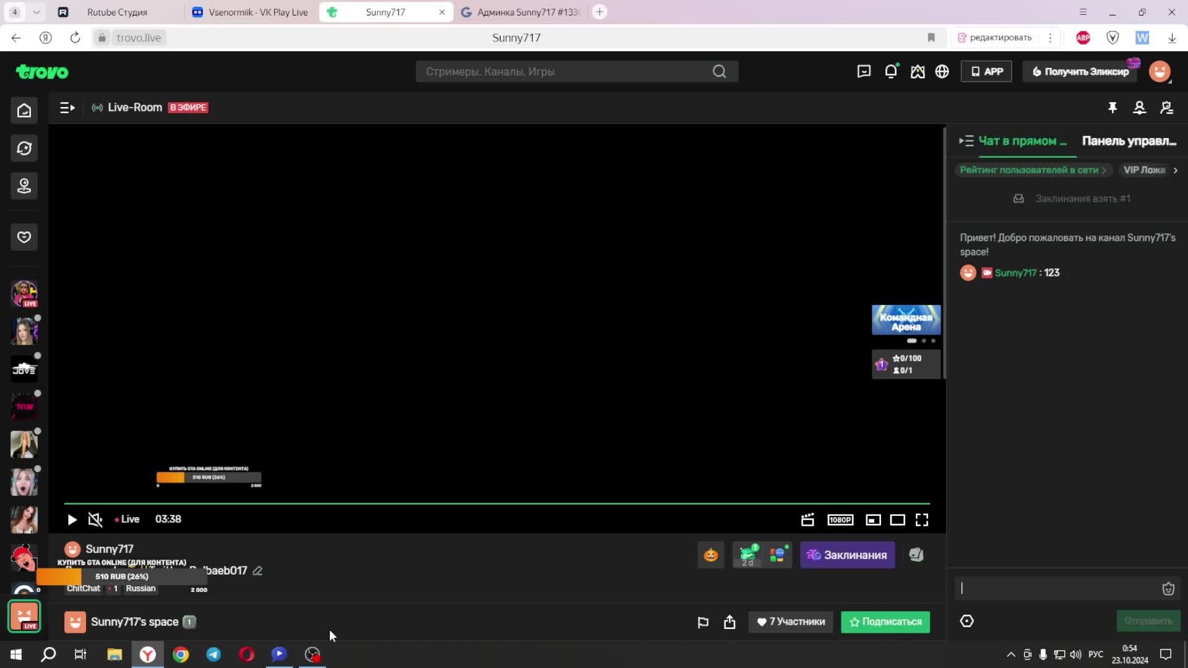Click the report flag icon
The image size is (1188, 668).
[x=703, y=622]
